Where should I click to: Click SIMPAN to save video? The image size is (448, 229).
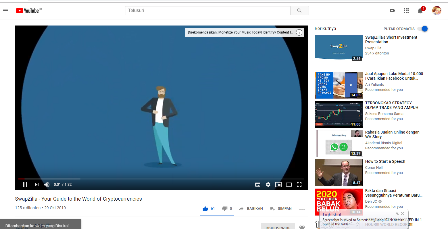(x=281, y=209)
